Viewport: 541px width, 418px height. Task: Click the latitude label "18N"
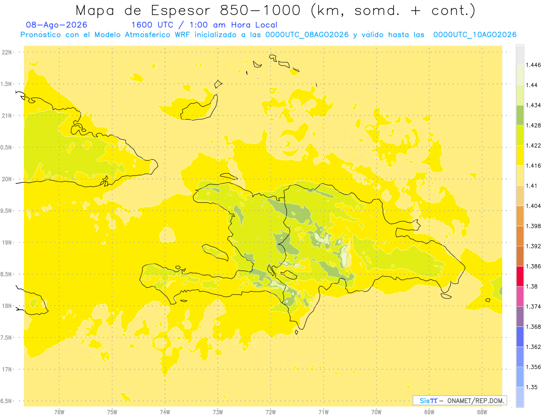pyautogui.click(x=7, y=306)
